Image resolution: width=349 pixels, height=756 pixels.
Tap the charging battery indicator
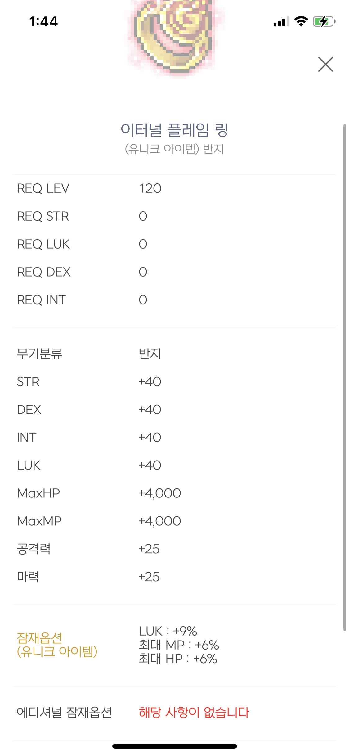click(324, 21)
